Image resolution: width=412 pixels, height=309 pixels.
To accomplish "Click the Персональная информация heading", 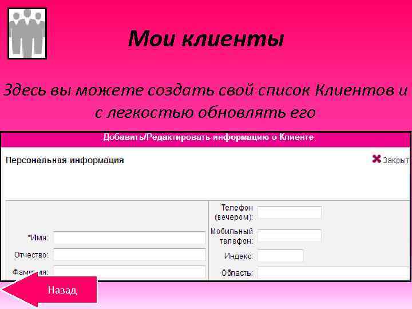I will [65, 160].
